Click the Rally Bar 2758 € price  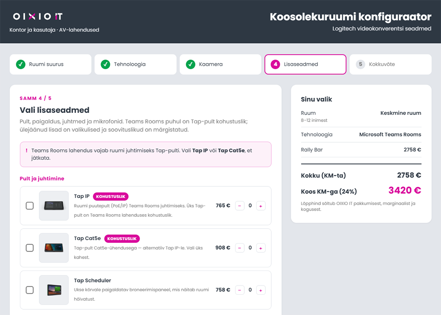[x=412, y=150]
